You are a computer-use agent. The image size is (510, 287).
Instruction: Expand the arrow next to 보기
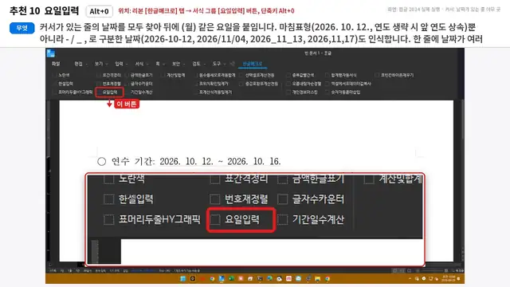(107, 64)
